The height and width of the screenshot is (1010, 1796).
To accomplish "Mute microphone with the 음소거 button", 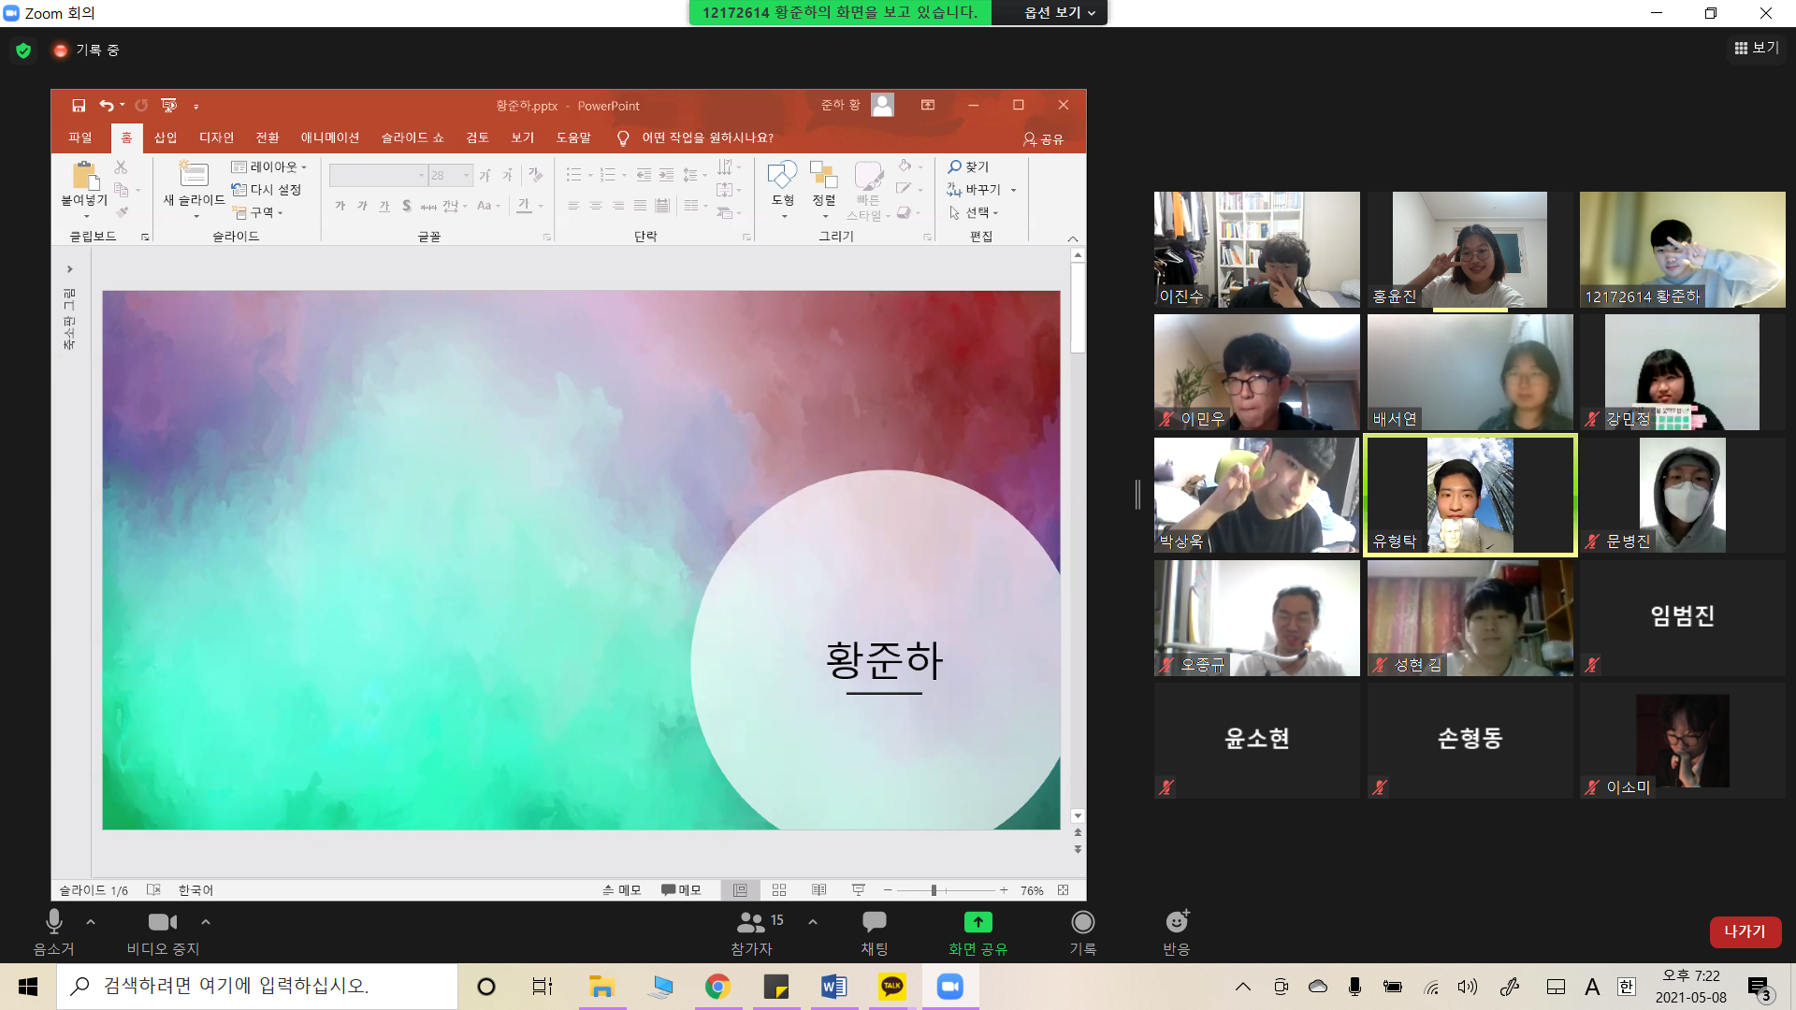I will 53,923.
